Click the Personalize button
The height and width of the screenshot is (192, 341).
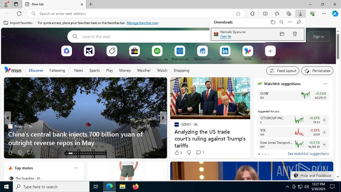(317, 71)
